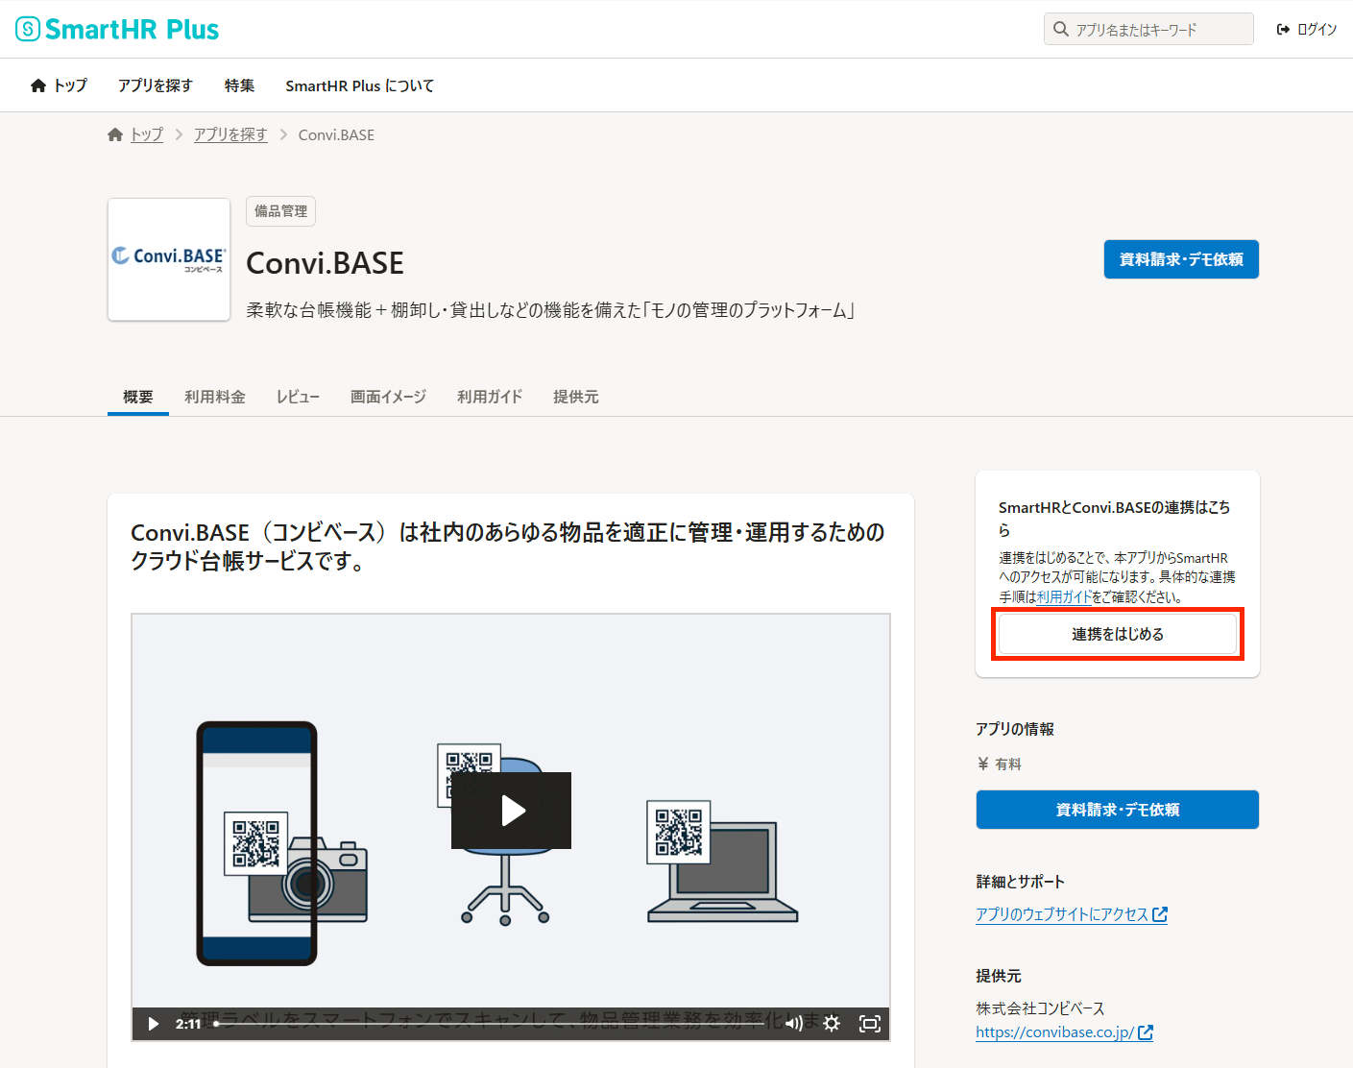Click the Convi.BASE breadcrumb text
The height and width of the screenshot is (1068, 1353).
pyautogui.click(x=336, y=134)
